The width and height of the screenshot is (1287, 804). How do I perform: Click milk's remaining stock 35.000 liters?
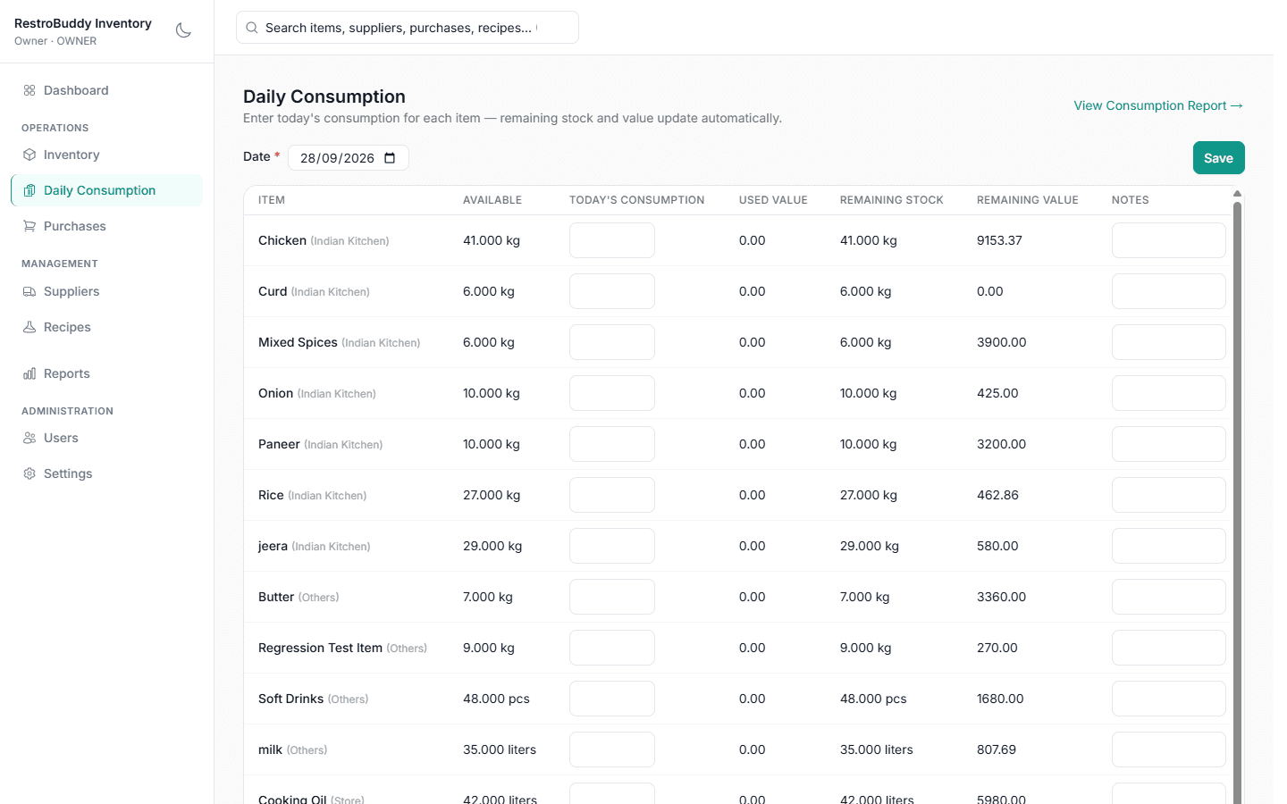[x=877, y=750]
